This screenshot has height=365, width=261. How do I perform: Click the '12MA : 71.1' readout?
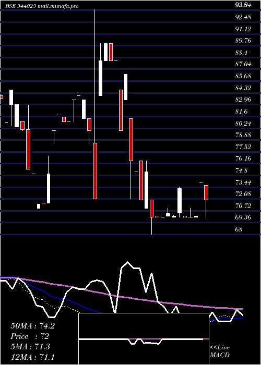point(32,357)
